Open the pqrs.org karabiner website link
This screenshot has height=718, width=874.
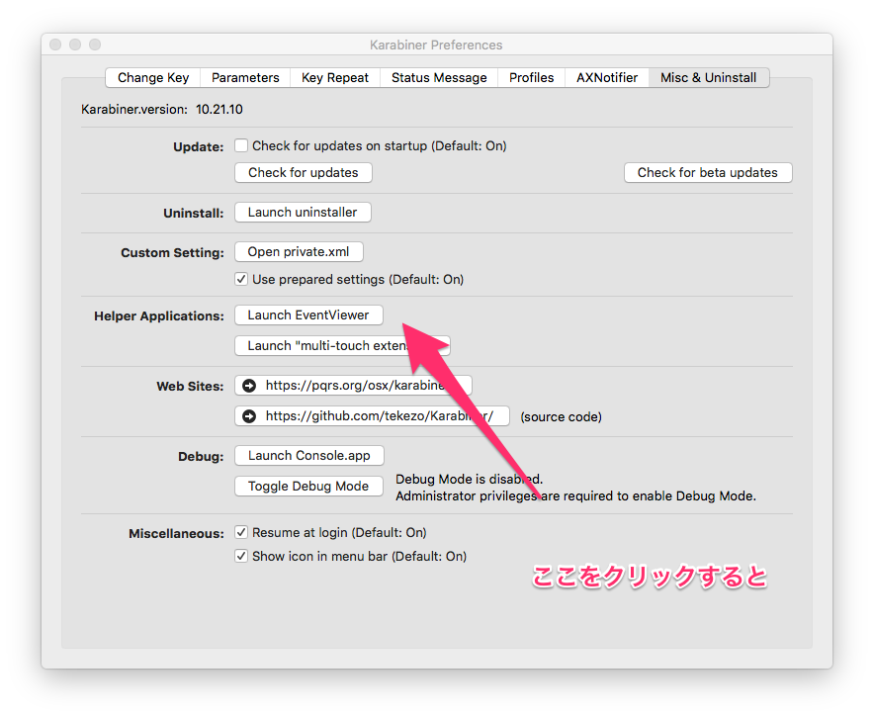click(x=353, y=385)
